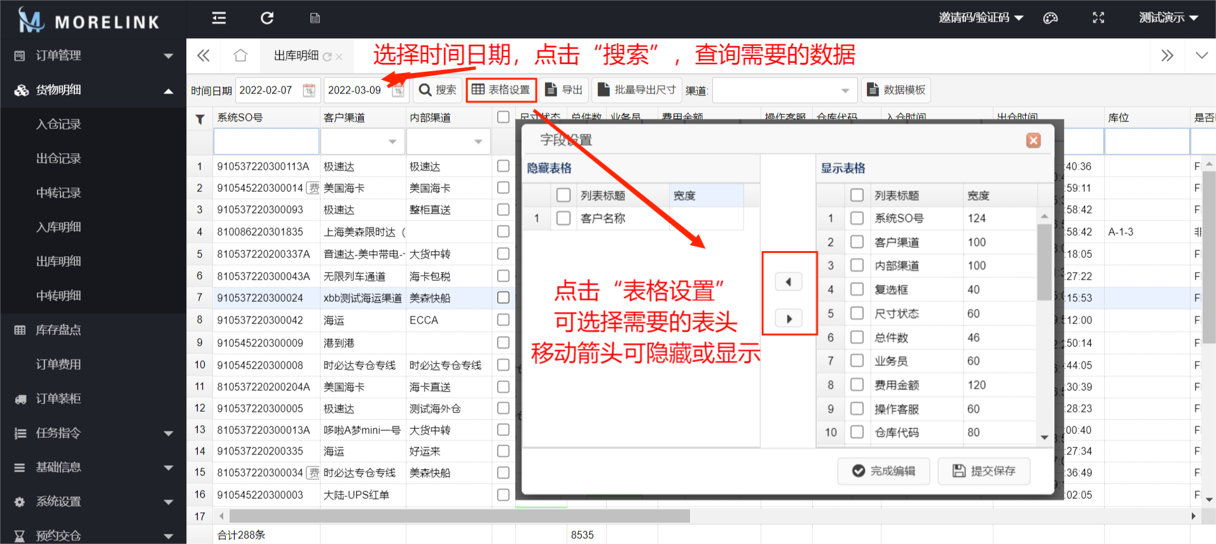Open end date calendar picker icon
Viewport: 1216px width, 544px height.
[398, 90]
